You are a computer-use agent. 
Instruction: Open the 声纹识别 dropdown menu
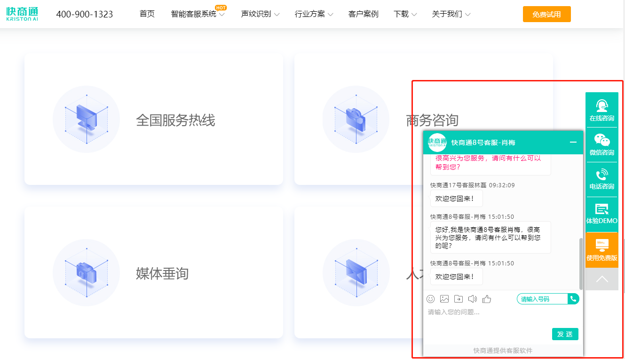(260, 14)
